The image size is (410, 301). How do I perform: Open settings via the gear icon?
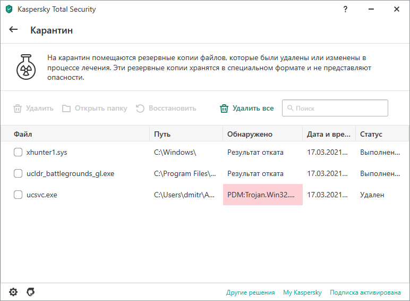[13, 292]
